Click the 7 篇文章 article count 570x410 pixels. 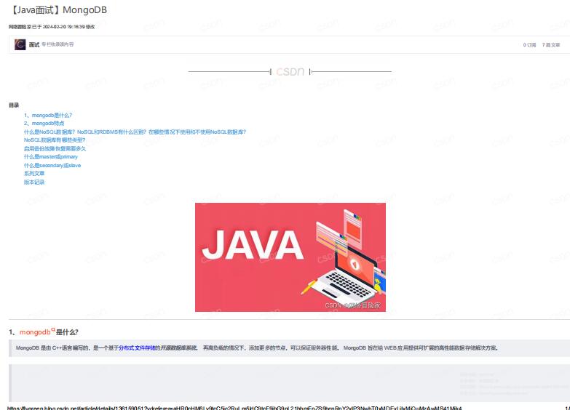coord(551,45)
